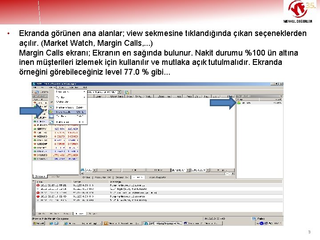Click the Margin Calls icon in the View menu
The height and width of the screenshot is (240, 320).
point(51,112)
